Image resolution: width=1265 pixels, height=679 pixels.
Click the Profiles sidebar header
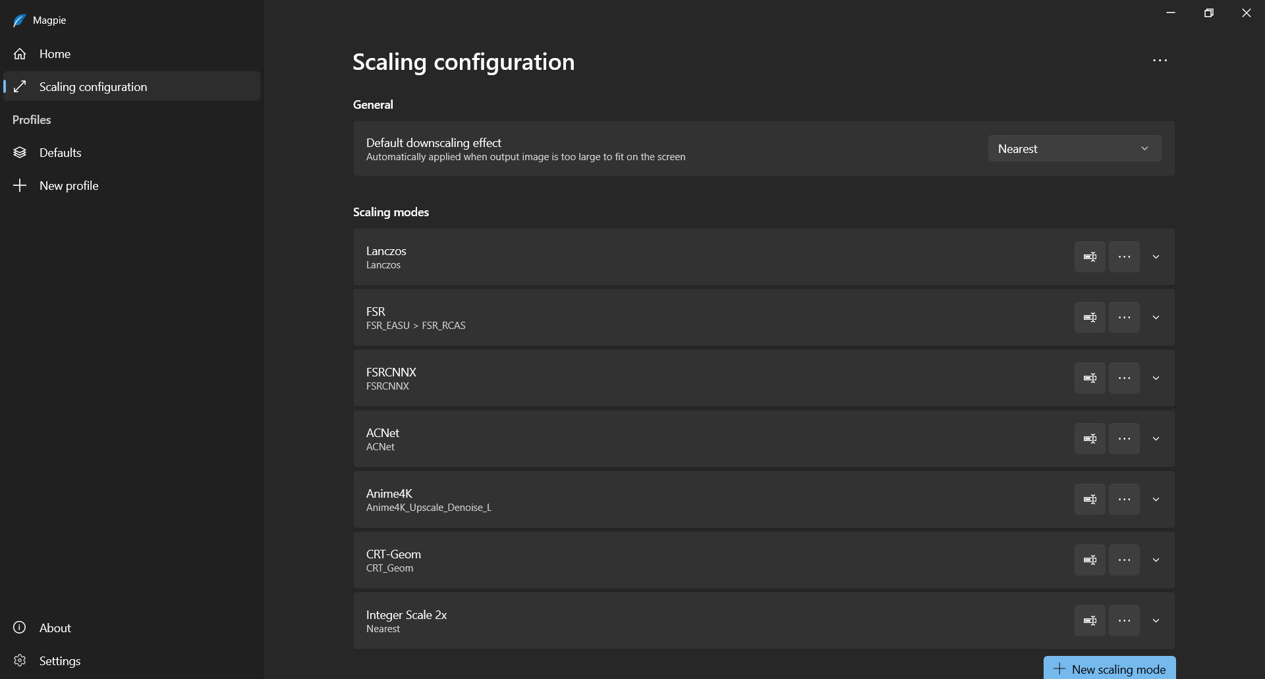32,120
